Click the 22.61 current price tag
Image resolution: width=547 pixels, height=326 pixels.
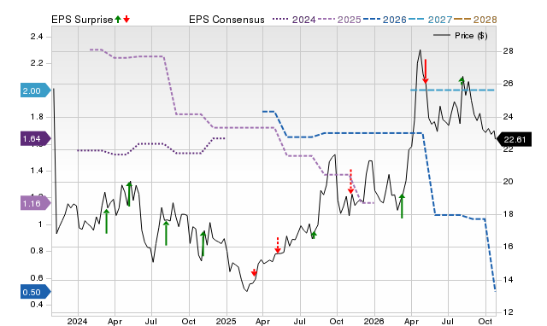[514, 139]
